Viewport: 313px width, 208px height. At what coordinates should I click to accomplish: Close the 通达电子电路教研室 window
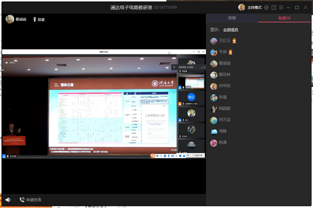point(305,8)
